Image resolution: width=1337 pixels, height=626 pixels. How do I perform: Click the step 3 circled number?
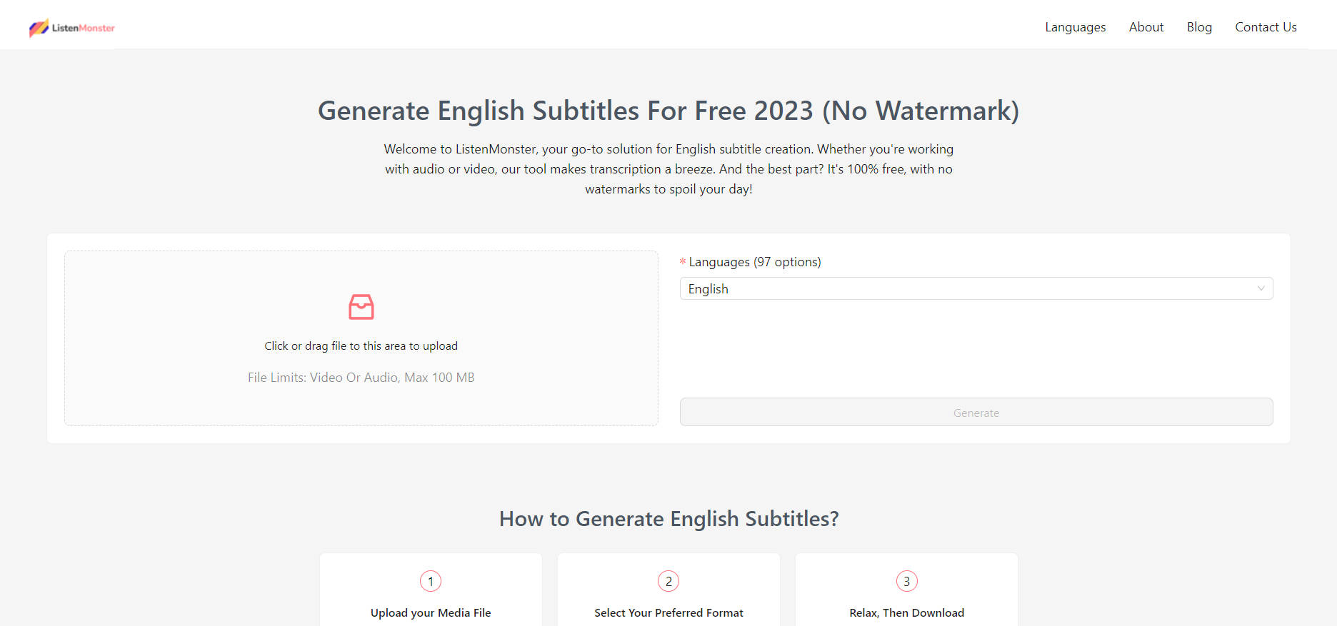click(x=906, y=581)
